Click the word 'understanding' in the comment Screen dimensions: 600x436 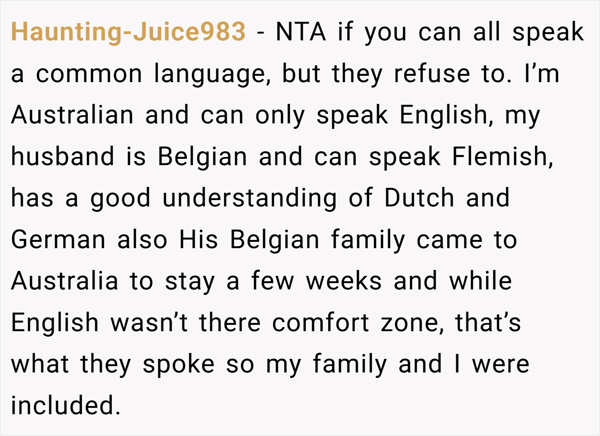coord(250,199)
